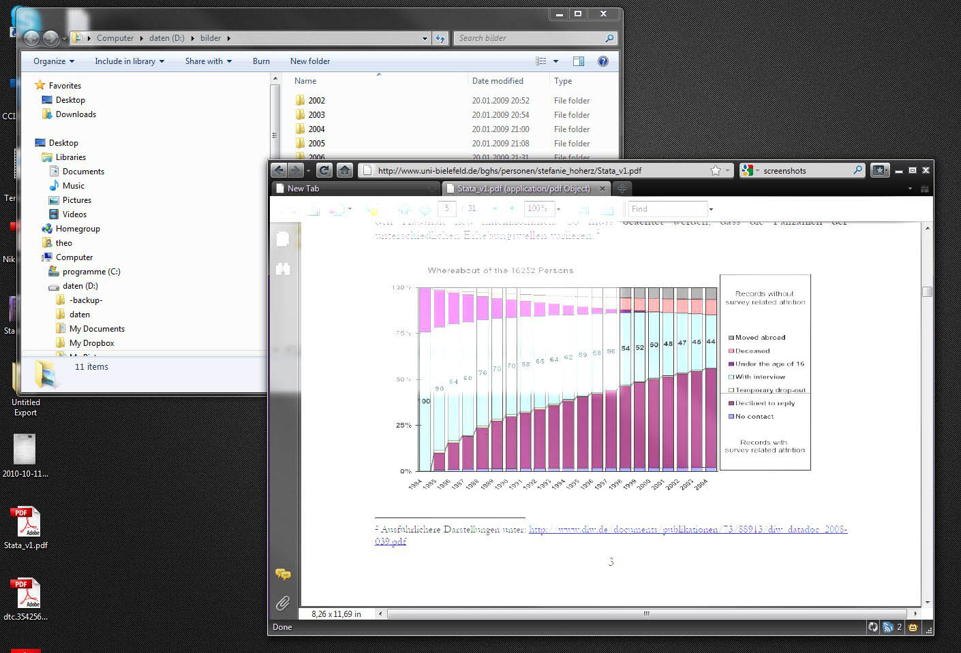Toggle Explorer preview pane button
961x653 pixels.
click(x=579, y=61)
